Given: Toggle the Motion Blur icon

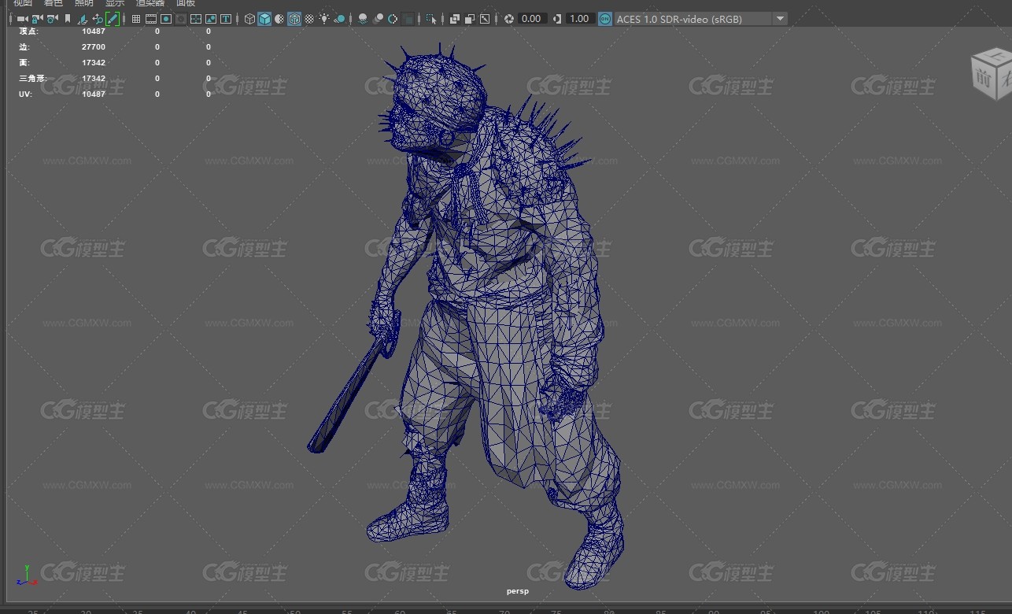Looking at the screenshot, I should coord(379,18).
